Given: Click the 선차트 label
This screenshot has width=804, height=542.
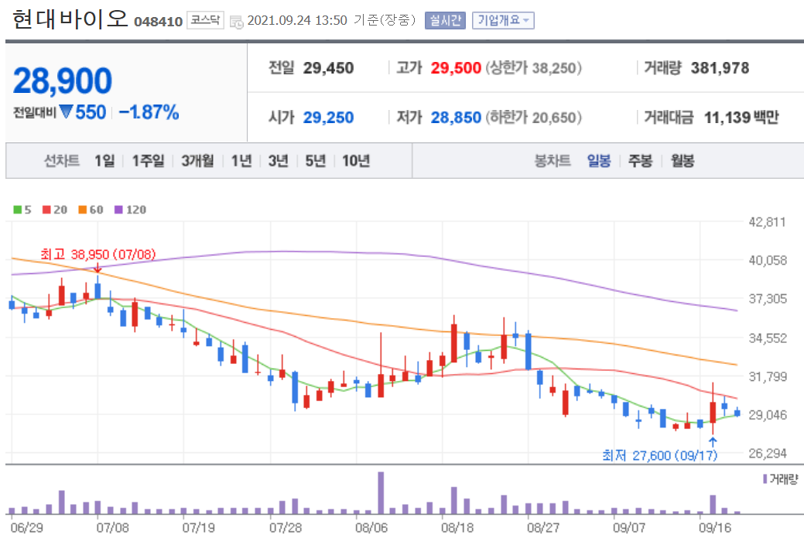Looking at the screenshot, I should (x=62, y=161).
